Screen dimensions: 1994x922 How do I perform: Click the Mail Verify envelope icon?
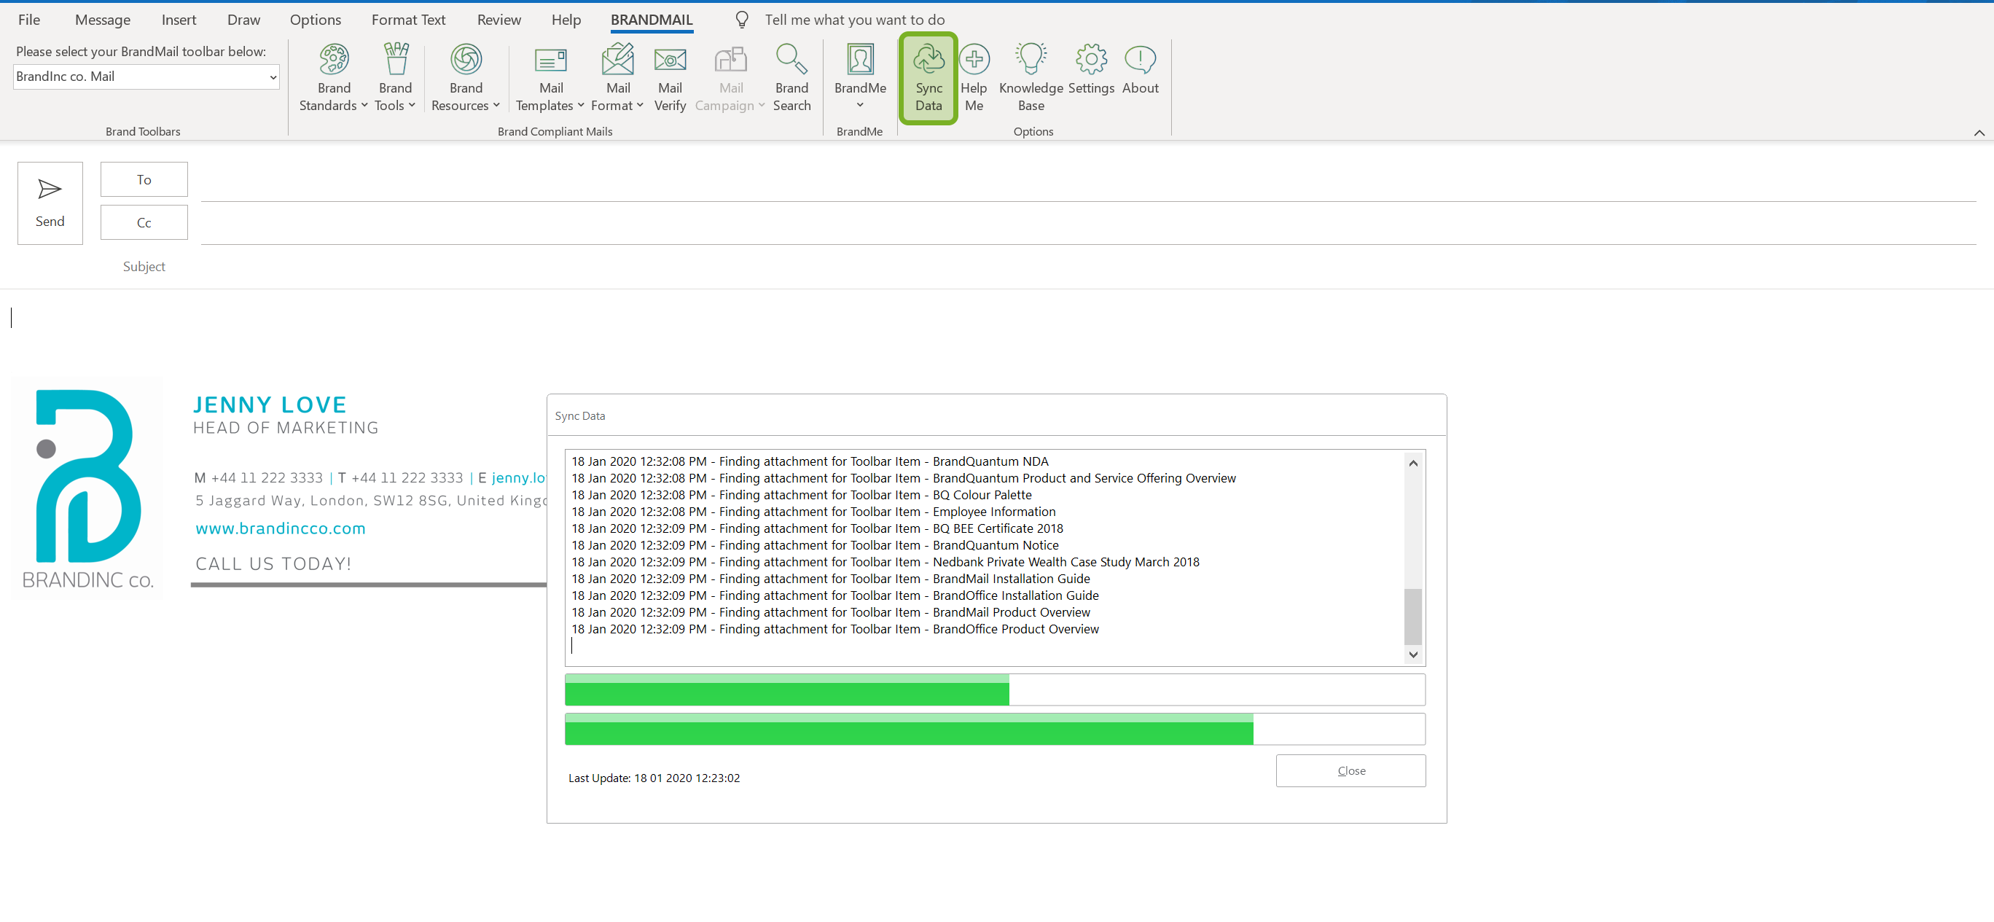[670, 60]
